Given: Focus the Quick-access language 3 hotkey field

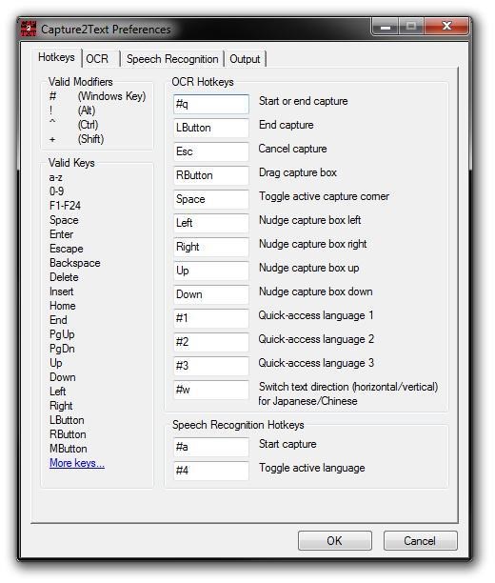Looking at the screenshot, I should point(211,366).
